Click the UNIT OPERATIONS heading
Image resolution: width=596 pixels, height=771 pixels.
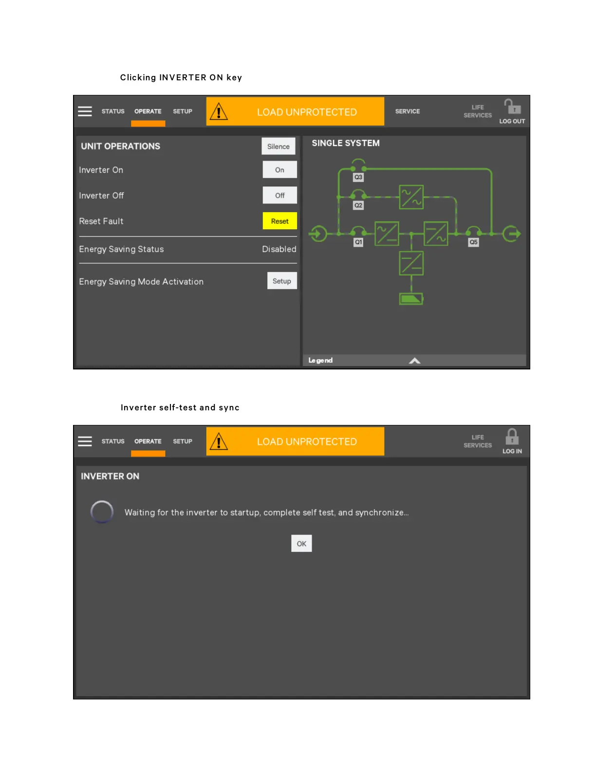coord(120,146)
